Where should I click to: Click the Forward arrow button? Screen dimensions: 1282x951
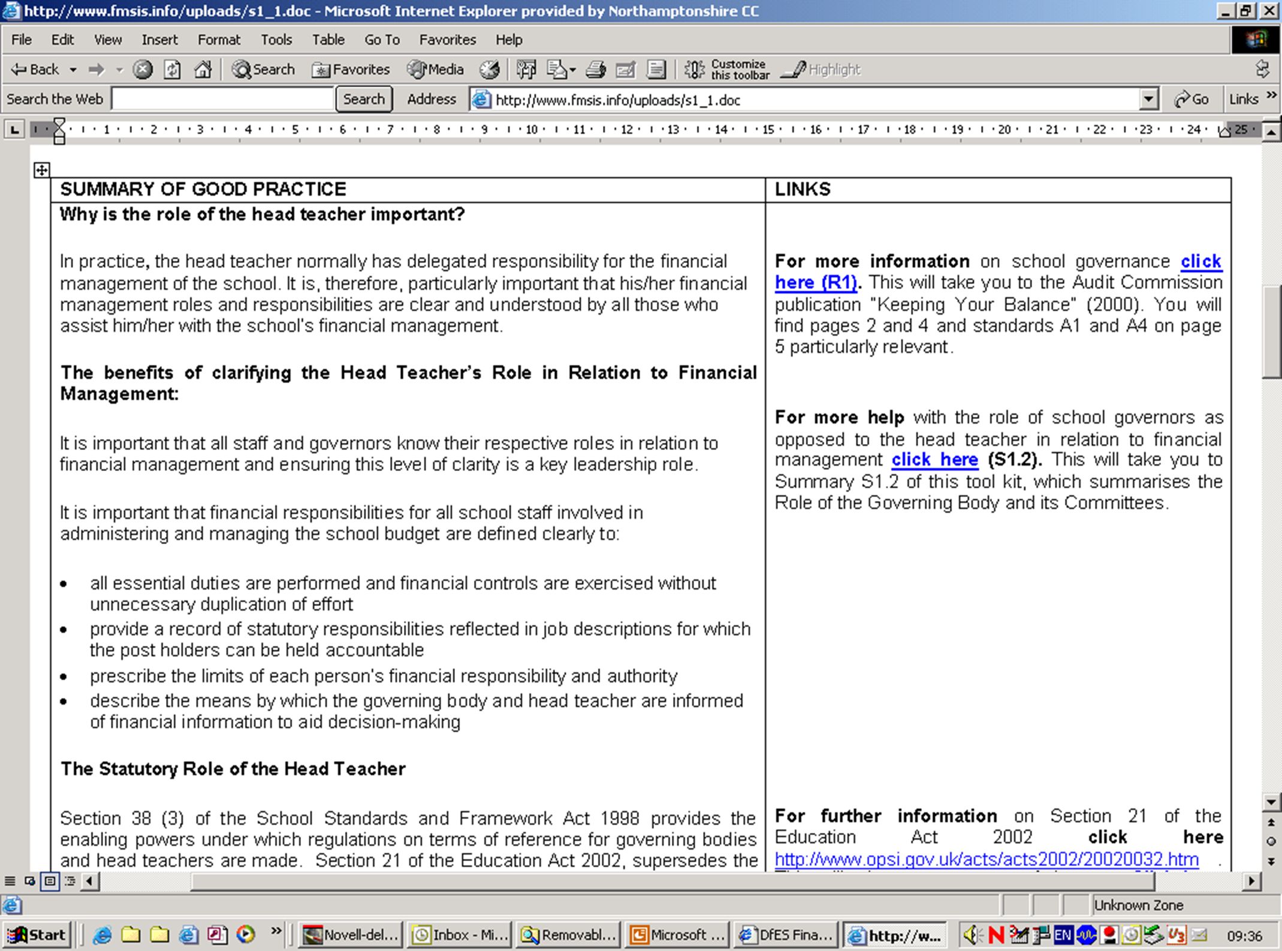click(x=96, y=70)
